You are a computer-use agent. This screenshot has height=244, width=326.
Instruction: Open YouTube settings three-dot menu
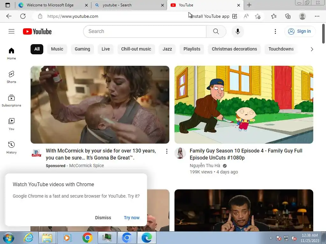pyautogui.click(x=275, y=31)
